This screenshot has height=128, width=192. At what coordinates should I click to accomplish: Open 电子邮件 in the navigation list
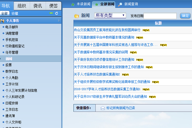coord(12,27)
